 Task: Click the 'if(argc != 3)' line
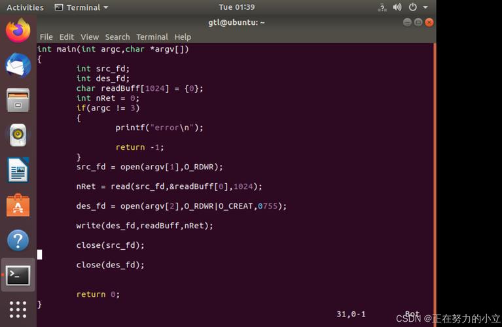(108, 108)
